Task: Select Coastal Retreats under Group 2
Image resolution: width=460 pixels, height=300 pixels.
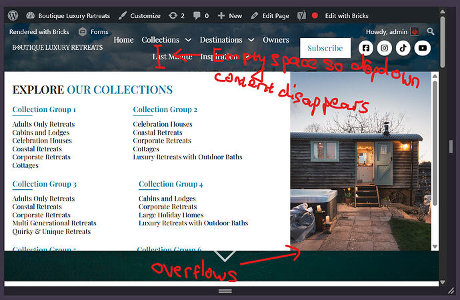Action: click(x=157, y=133)
